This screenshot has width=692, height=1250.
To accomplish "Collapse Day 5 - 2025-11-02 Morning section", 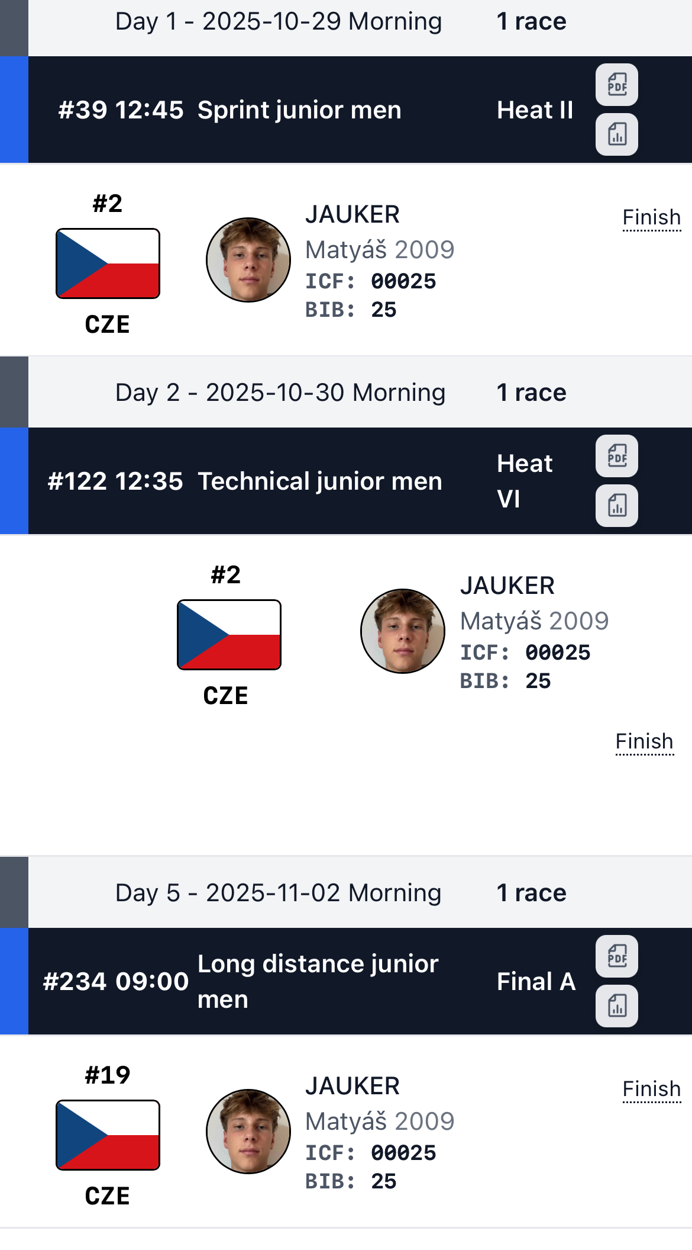I will (278, 893).
